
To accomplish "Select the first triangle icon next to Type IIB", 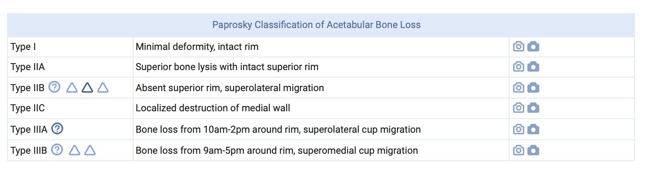I will pos(72,88).
